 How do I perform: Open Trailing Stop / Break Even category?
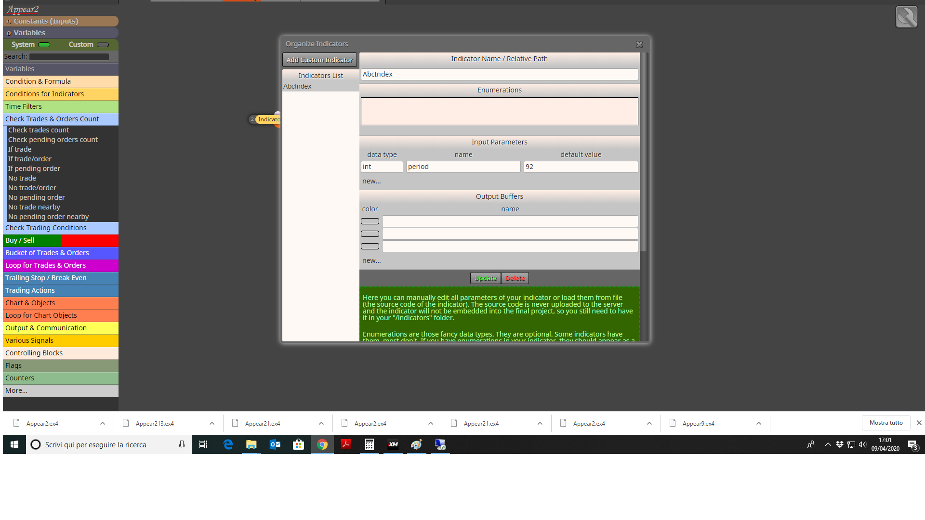(x=61, y=278)
